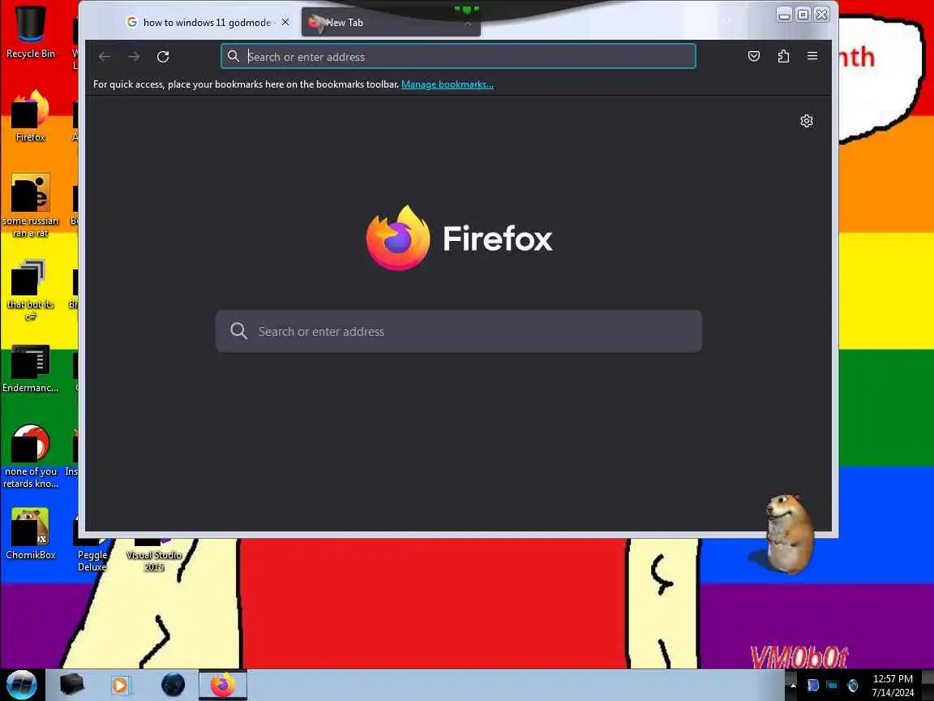This screenshot has height=701, width=934.
Task: Select the Firefox desktop shortcut
Action: [30, 116]
